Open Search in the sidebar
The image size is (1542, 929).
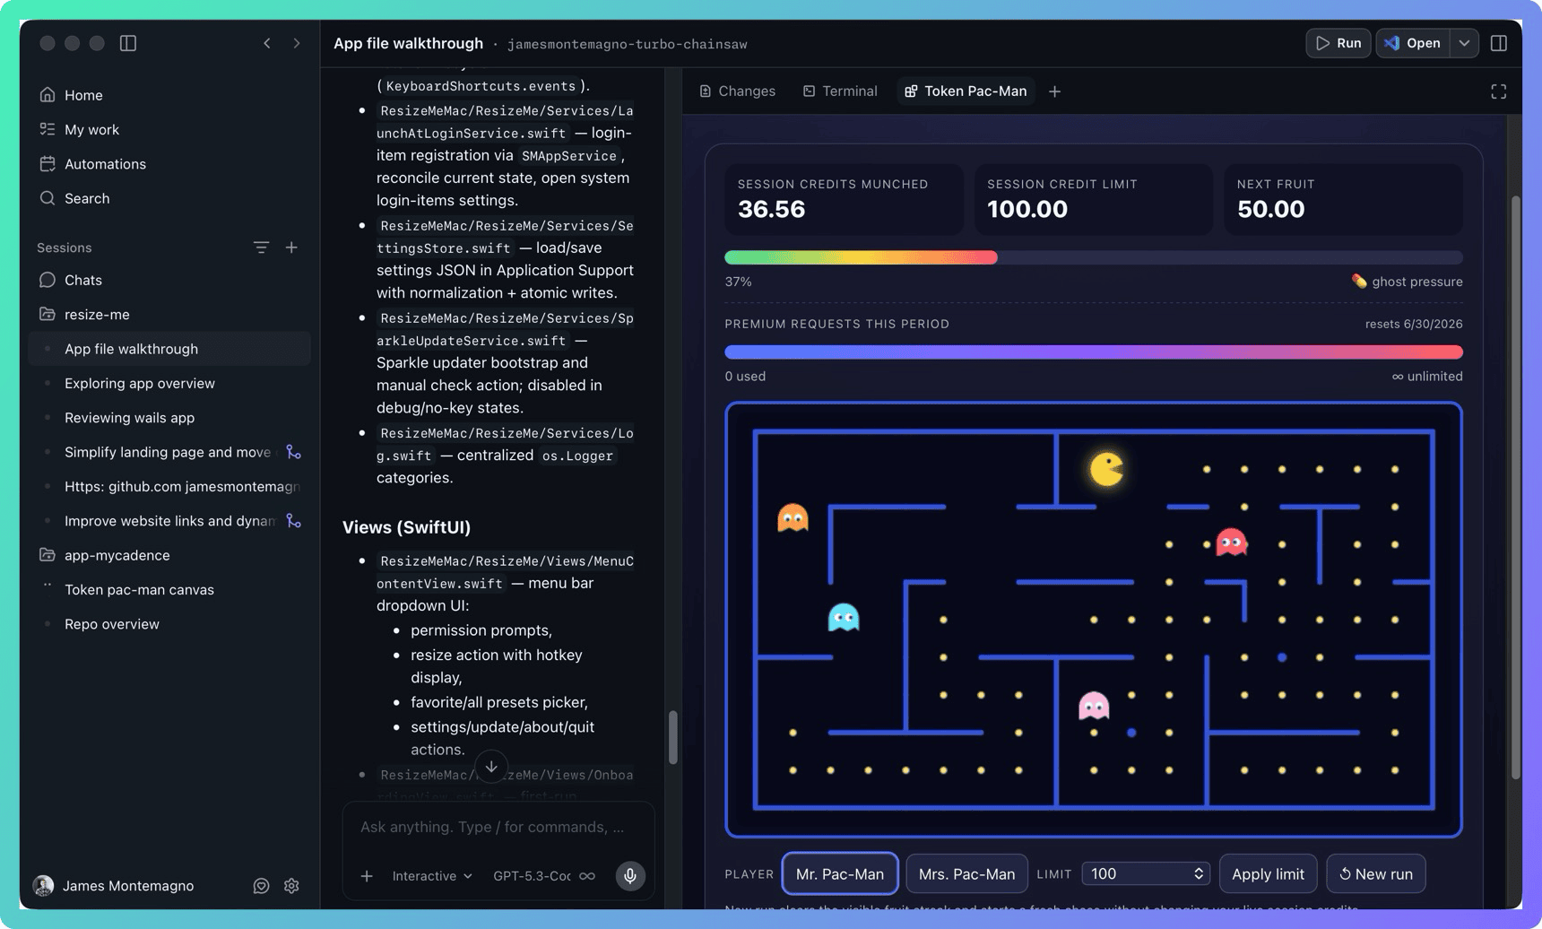(x=87, y=198)
